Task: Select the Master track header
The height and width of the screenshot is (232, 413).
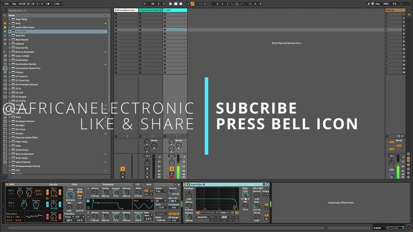Action: [x=396, y=10]
